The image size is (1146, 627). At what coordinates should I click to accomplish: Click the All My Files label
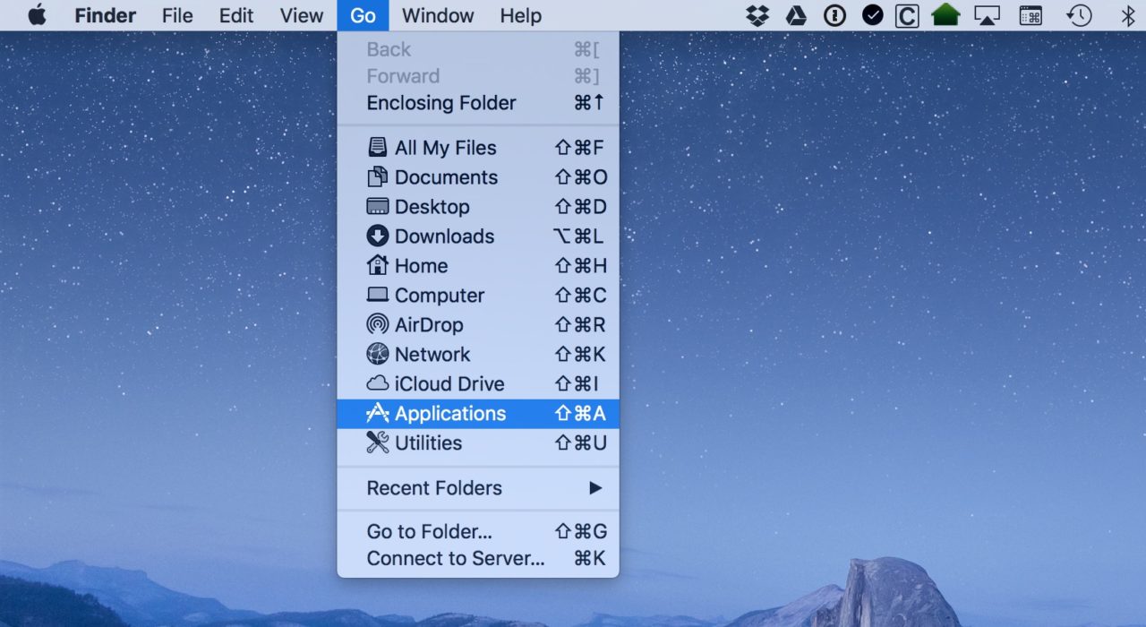[446, 148]
